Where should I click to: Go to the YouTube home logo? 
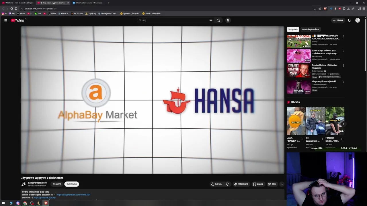(x=18, y=20)
